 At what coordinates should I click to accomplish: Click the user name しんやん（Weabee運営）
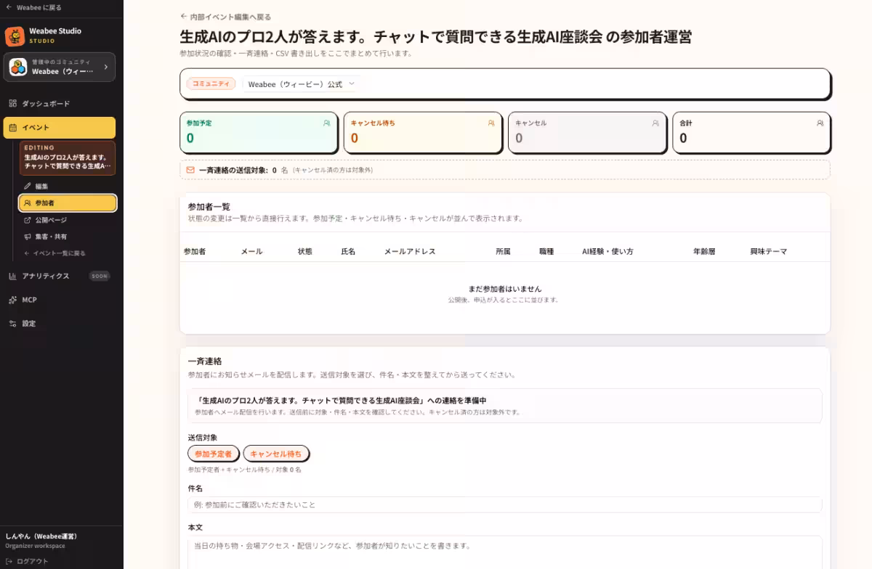[x=41, y=536]
